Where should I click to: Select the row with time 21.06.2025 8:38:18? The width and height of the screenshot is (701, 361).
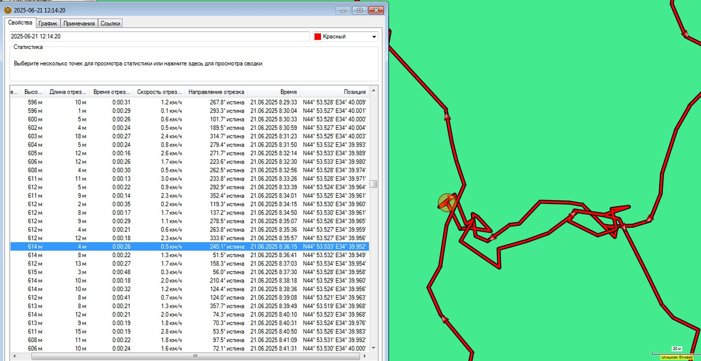coord(189,281)
